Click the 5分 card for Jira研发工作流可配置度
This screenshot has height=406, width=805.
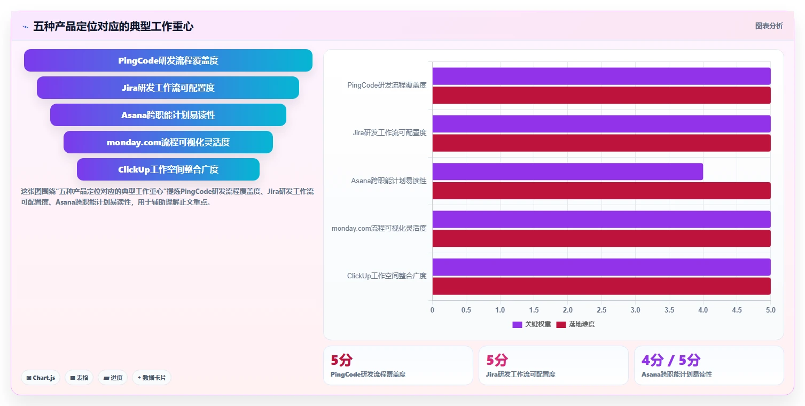coord(553,365)
